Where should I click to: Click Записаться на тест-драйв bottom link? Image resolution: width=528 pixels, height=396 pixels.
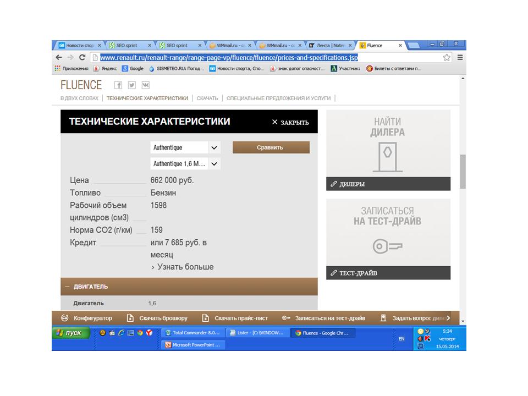coord(323,318)
